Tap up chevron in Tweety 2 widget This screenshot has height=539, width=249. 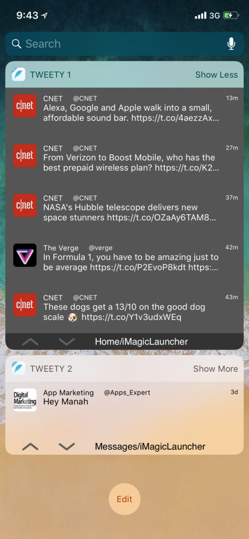(30, 447)
